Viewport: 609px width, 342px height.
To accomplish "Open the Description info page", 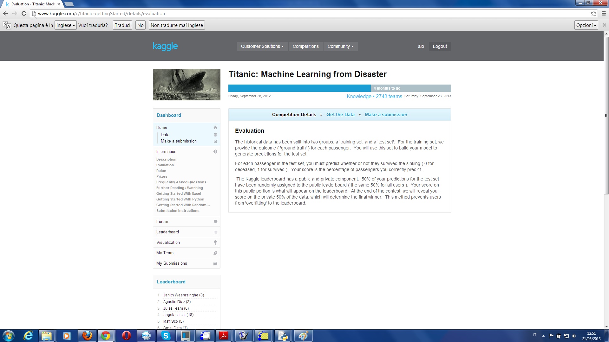I will tap(166, 159).
